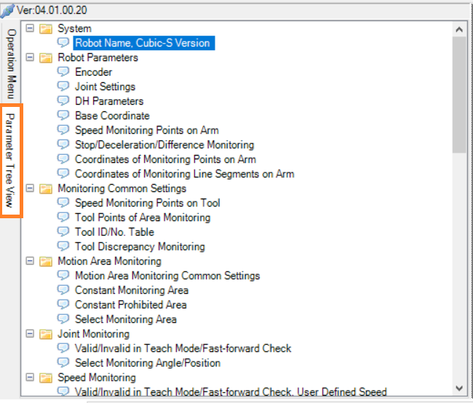Select Speed Monitoring Points on Tool
Screen dimensions: 473x403
point(148,203)
